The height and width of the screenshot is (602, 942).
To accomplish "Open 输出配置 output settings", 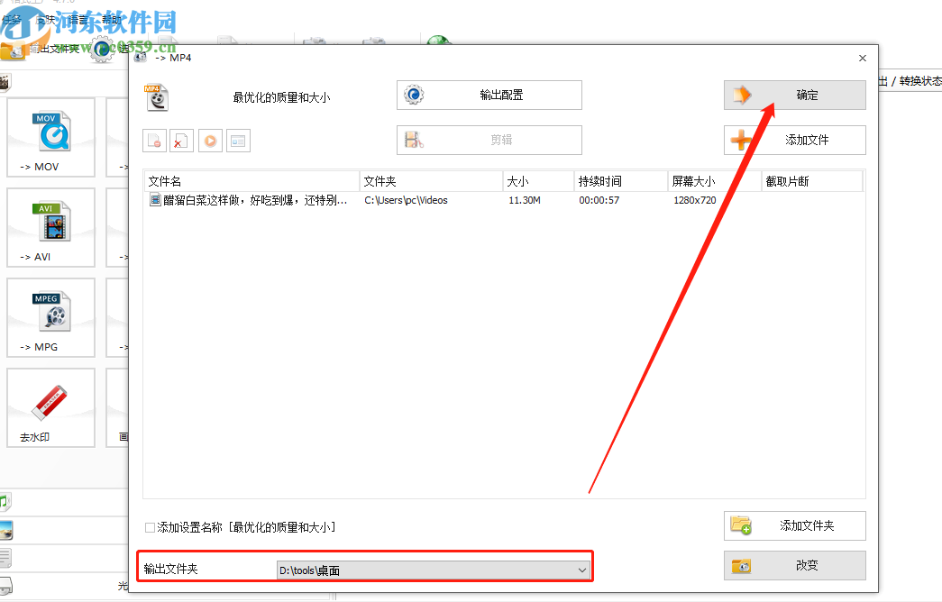I will pyautogui.click(x=489, y=95).
